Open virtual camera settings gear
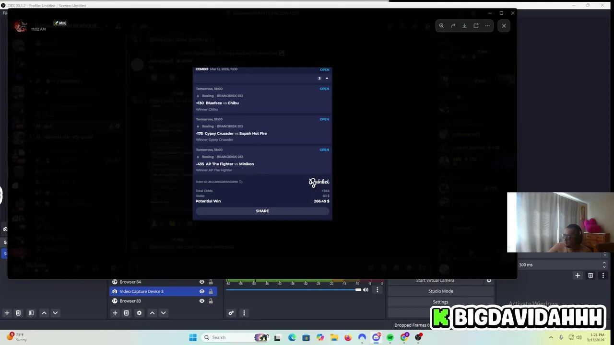 point(489,281)
